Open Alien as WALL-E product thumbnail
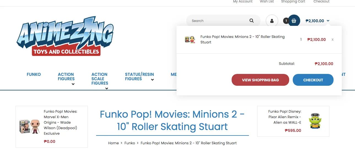 pos(315,121)
